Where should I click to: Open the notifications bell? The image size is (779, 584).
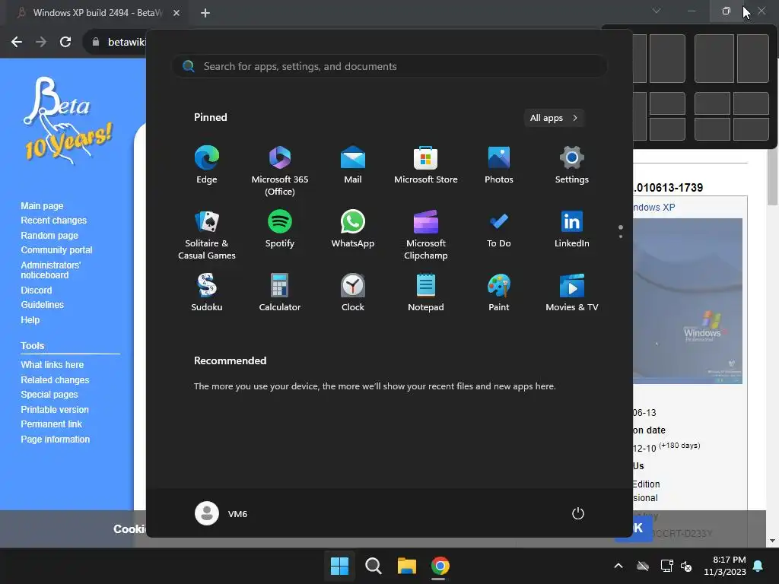pyautogui.click(x=758, y=566)
